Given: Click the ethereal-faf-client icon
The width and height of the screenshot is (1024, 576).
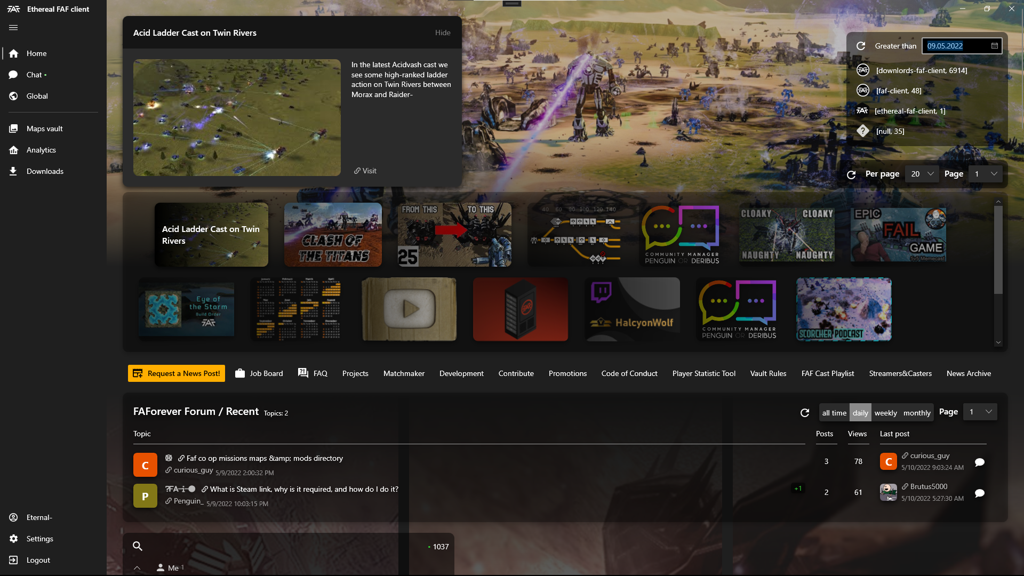Looking at the screenshot, I should [x=862, y=111].
